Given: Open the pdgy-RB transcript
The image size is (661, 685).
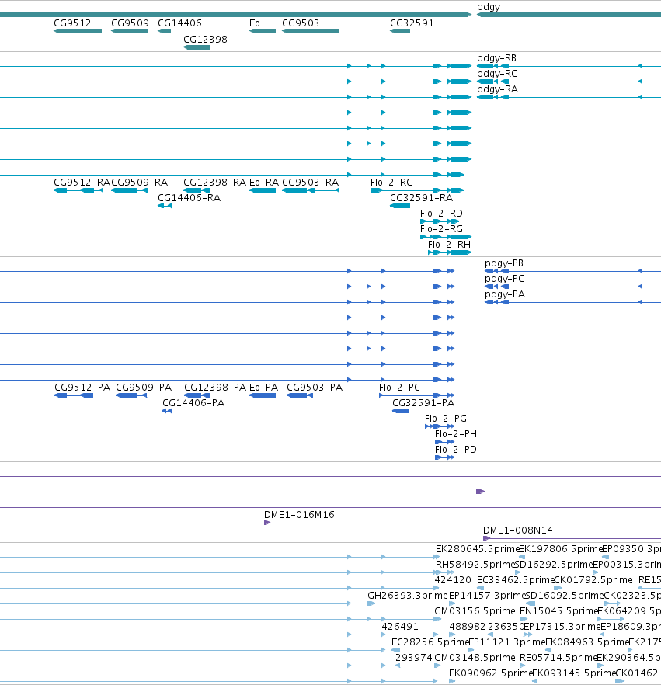Looking at the screenshot, I should click(569, 66).
